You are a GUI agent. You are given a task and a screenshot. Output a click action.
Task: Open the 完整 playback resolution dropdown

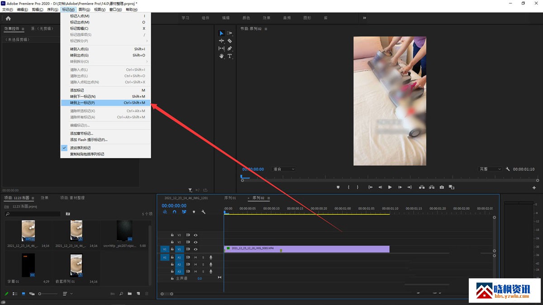click(x=491, y=169)
